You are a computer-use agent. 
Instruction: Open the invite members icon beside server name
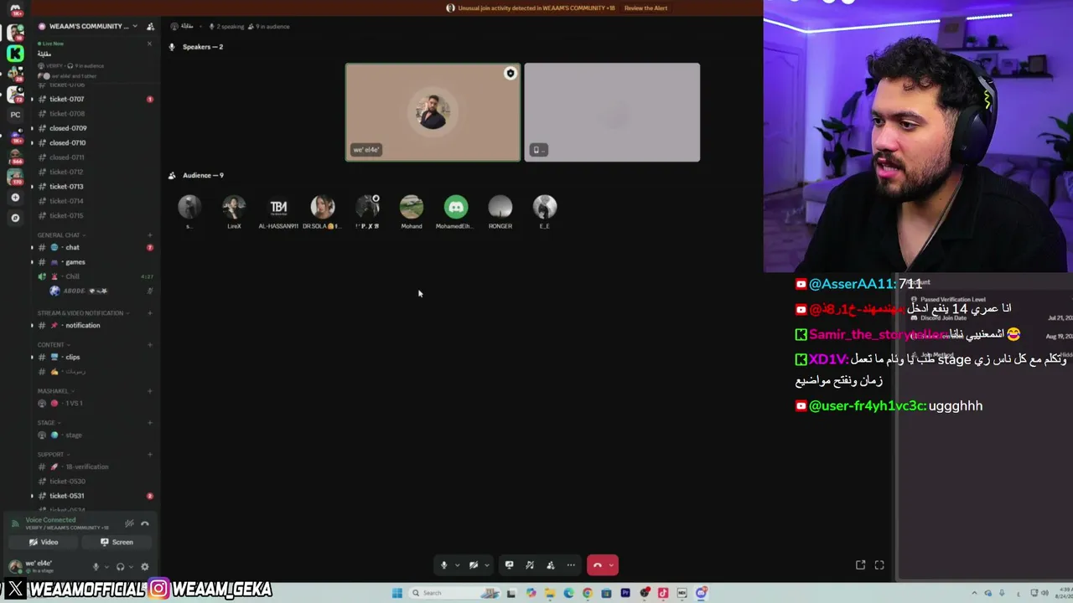[150, 27]
